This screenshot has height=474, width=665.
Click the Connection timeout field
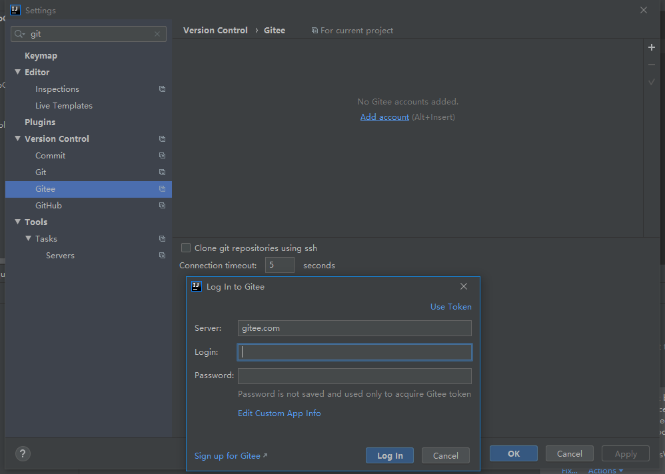(279, 265)
